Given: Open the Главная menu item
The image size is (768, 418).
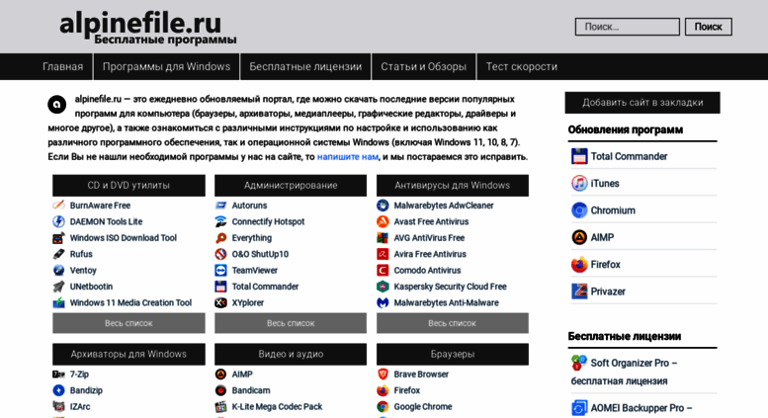Looking at the screenshot, I should [x=62, y=66].
